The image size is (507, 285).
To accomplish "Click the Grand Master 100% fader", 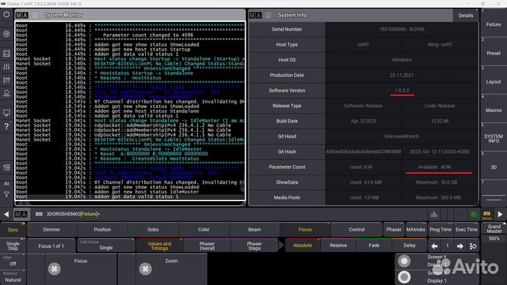I will pyautogui.click(x=493, y=239).
